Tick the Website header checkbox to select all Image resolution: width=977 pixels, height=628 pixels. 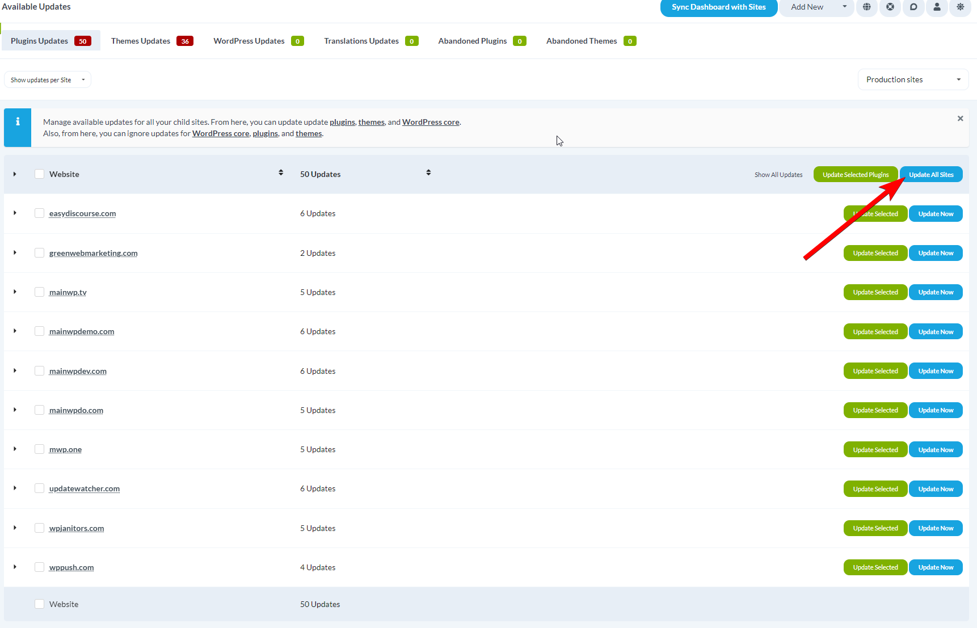pos(39,174)
